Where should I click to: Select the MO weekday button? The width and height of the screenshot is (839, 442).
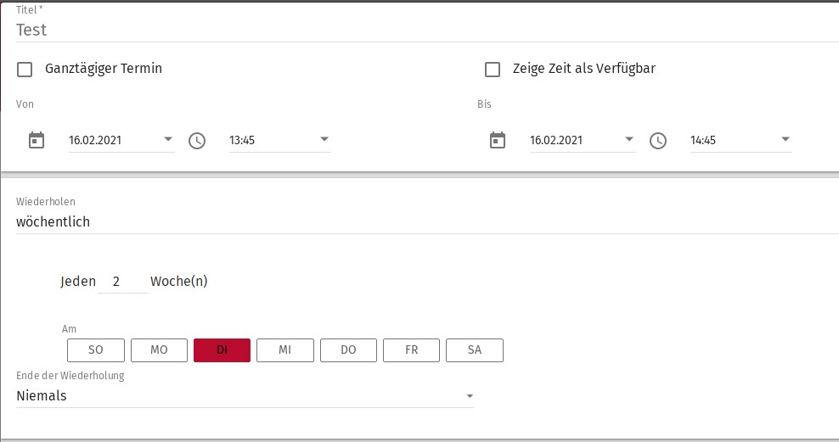(159, 350)
